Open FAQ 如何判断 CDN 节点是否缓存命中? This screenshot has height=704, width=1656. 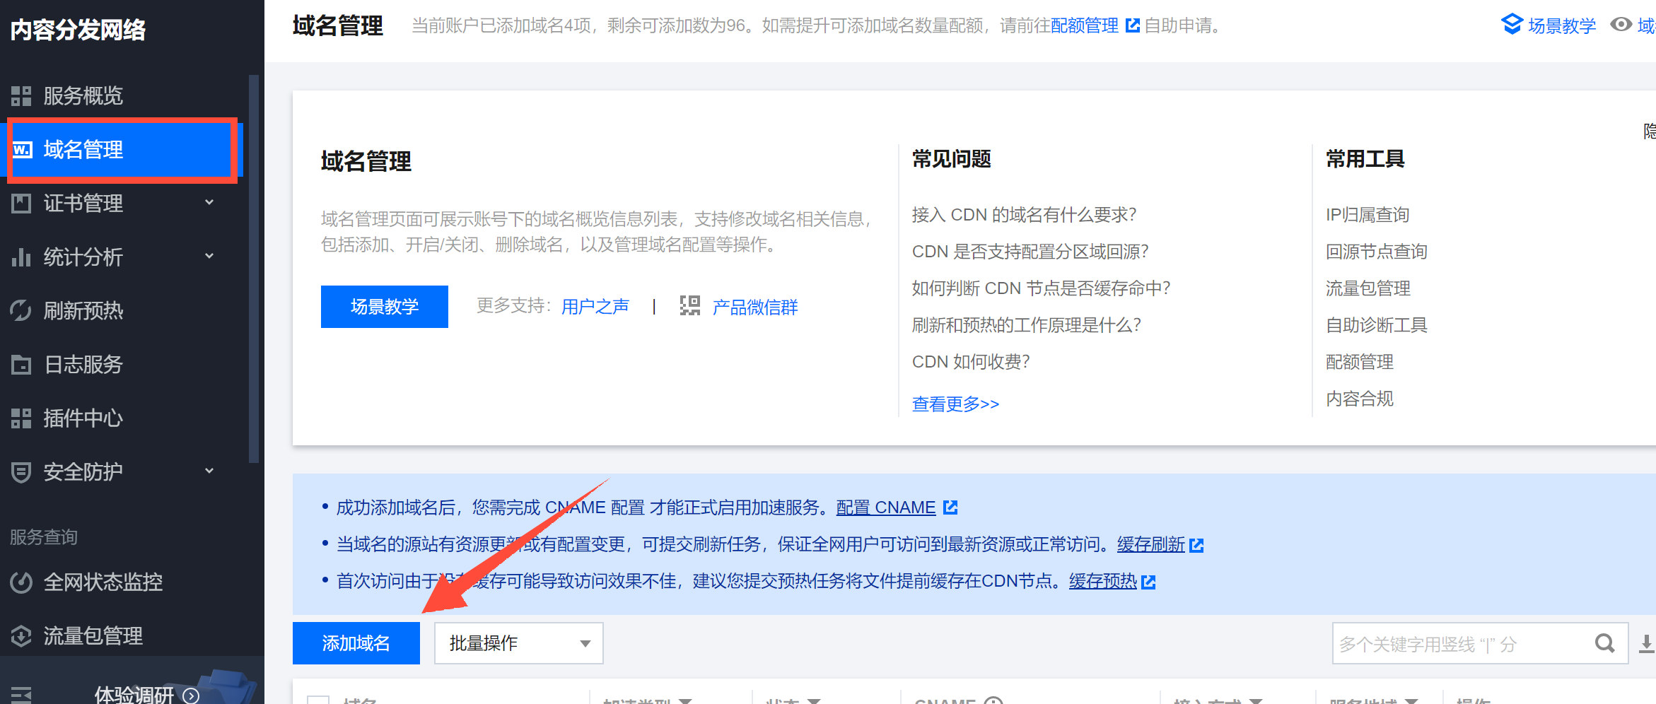coord(1041,288)
